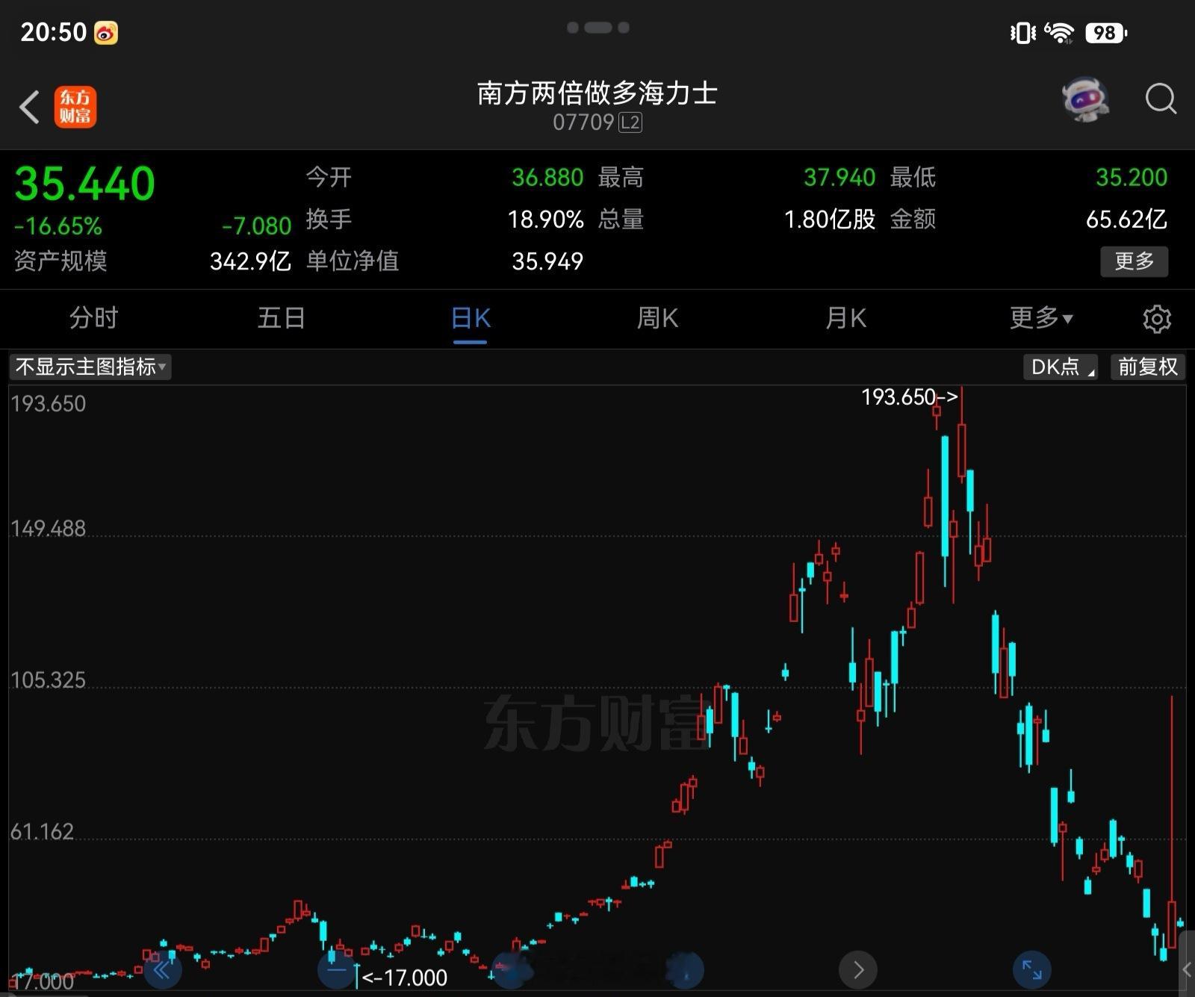1195x997 pixels.
Task: Tap the L2 level badge
Action: coord(630,122)
